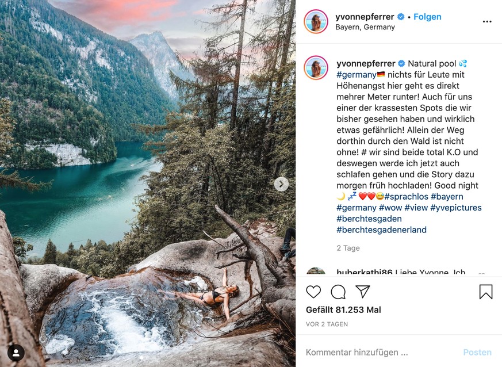
Task: Click the header profile avatar
Action: [x=316, y=22]
